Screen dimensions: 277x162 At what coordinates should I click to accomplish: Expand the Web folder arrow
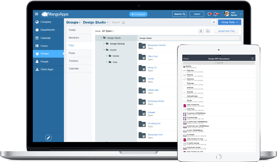pos(107,62)
